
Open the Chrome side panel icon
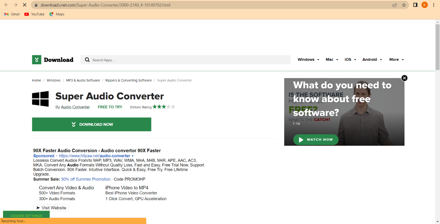(415, 5)
